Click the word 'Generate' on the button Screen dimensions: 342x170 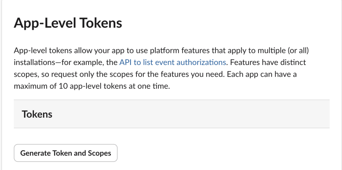click(x=35, y=153)
